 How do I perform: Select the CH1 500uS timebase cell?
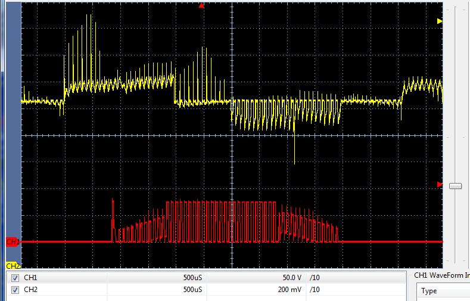coord(157,278)
